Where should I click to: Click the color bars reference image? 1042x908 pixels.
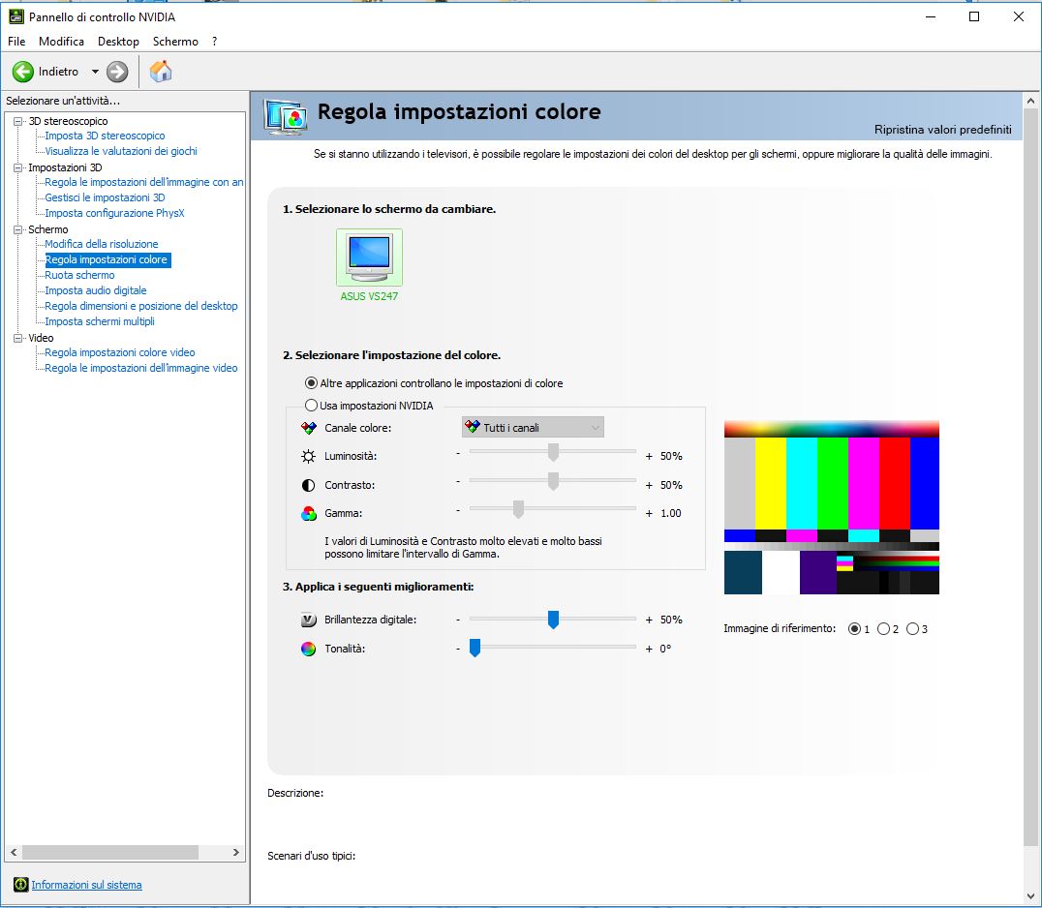(x=831, y=507)
